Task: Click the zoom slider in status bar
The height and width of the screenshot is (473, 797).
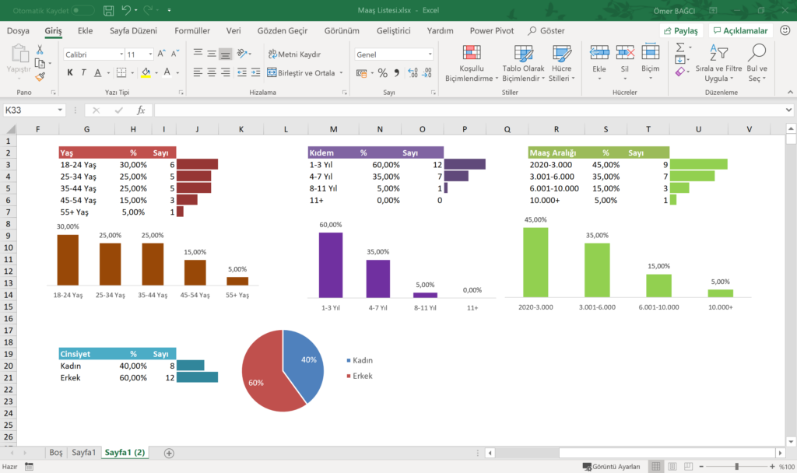Action: 737,466
